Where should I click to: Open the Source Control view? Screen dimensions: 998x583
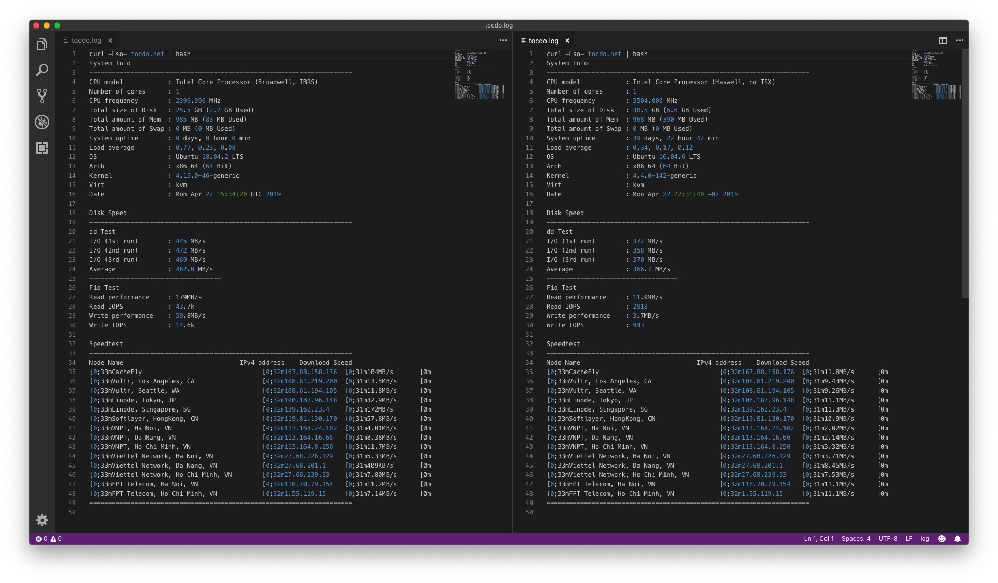click(x=42, y=96)
